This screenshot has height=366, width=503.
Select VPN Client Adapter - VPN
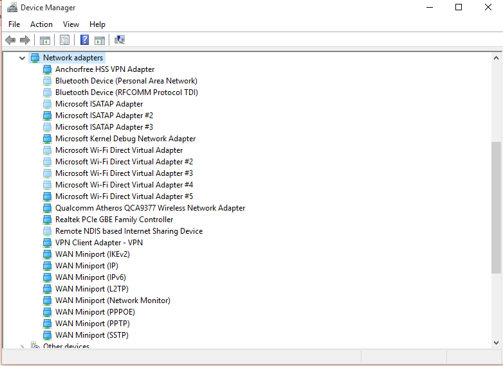pyautogui.click(x=99, y=243)
